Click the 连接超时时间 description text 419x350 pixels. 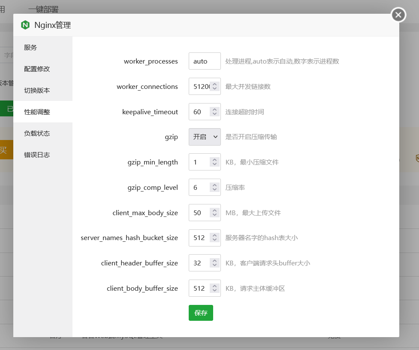[245, 112]
